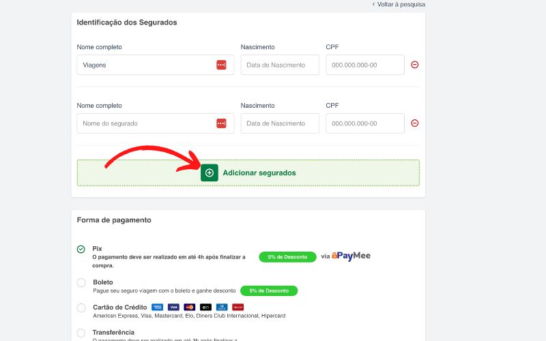
Task: Click the Elo card logo
Action: tap(205, 308)
